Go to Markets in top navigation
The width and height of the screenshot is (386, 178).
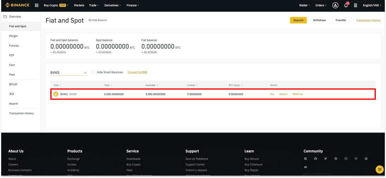pyautogui.click(x=79, y=5)
